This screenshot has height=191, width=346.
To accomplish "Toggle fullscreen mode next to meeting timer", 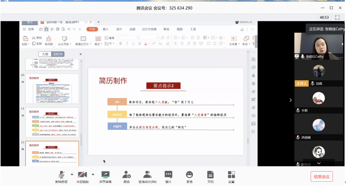I will tap(337, 17).
